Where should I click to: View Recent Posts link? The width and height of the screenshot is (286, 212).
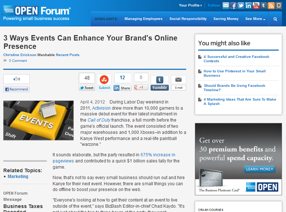[x=68, y=55]
